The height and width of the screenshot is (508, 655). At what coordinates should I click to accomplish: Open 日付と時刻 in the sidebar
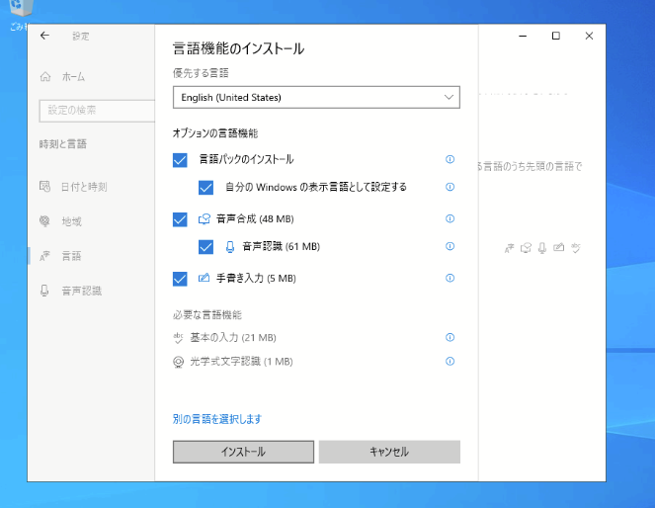click(x=84, y=186)
